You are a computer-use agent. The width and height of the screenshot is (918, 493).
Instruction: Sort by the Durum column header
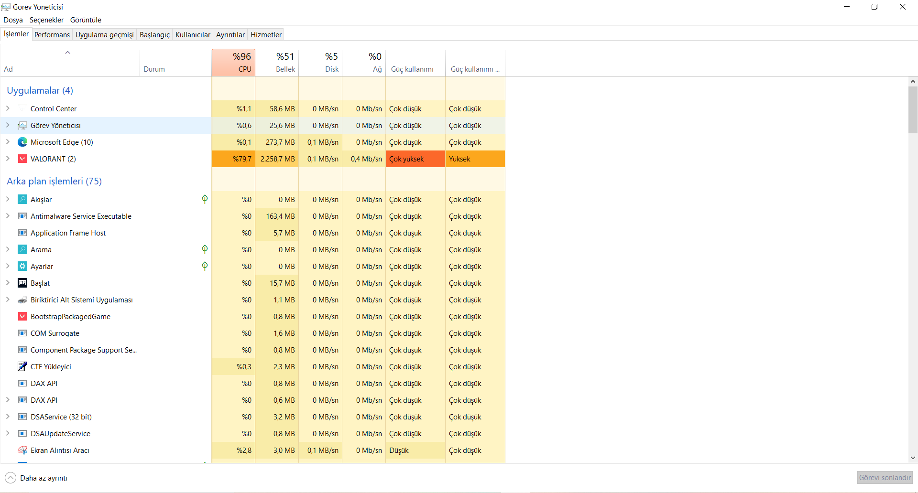[x=176, y=63]
